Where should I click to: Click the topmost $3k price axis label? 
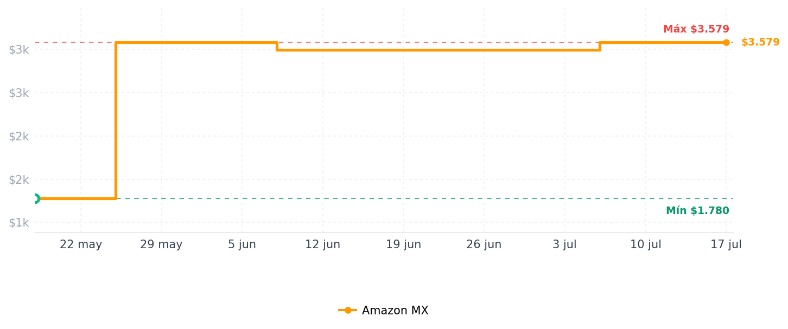pyautogui.click(x=18, y=49)
